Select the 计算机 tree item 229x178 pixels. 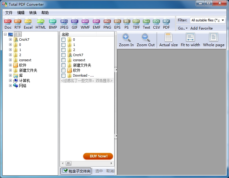pos(24,81)
